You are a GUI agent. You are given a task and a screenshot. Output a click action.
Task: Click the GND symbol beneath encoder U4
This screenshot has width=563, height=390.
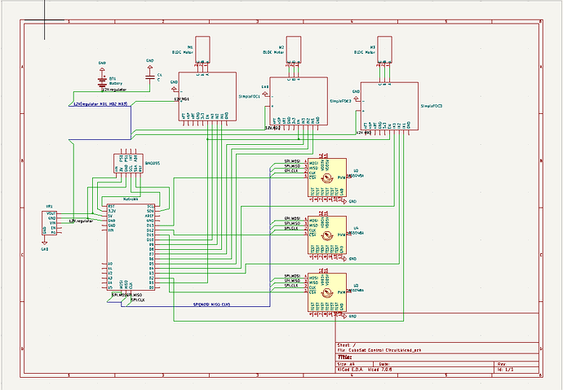pos(349,259)
